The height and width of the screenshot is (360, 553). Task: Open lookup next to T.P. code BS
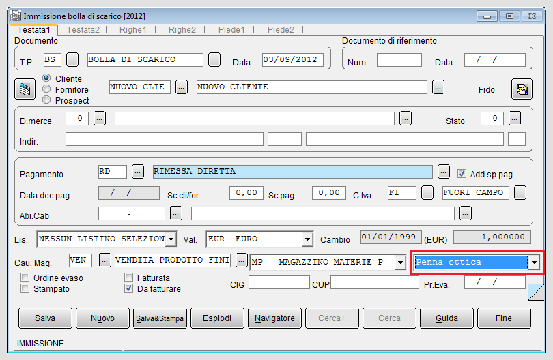[x=72, y=59]
